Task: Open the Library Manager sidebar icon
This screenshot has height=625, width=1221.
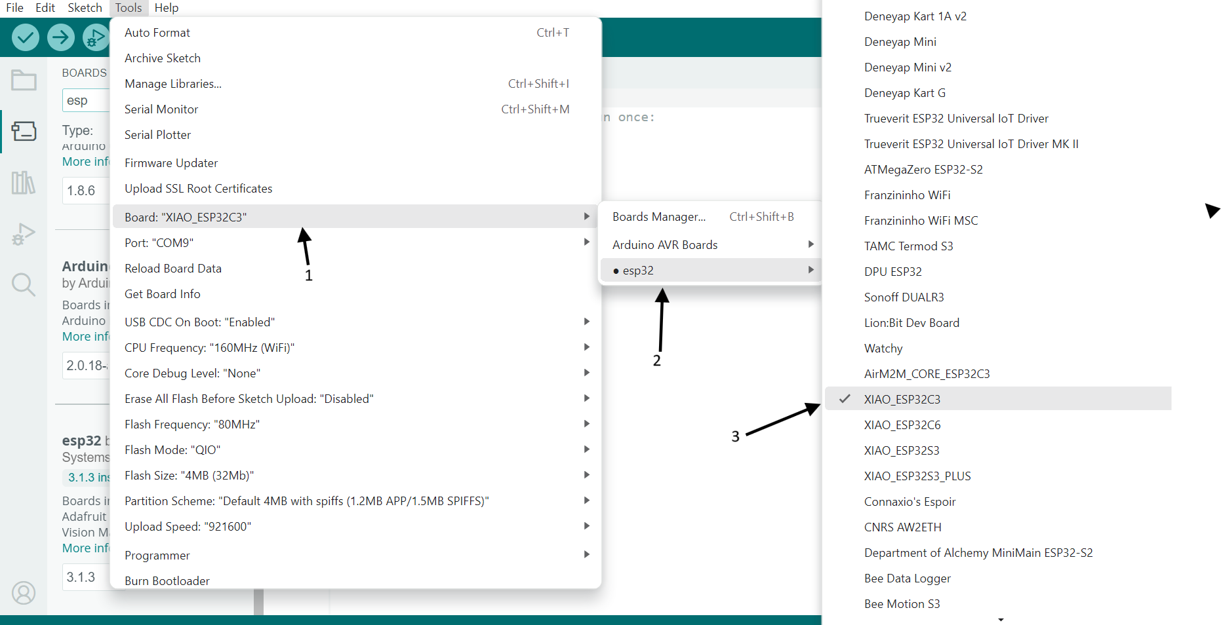Action: tap(24, 183)
